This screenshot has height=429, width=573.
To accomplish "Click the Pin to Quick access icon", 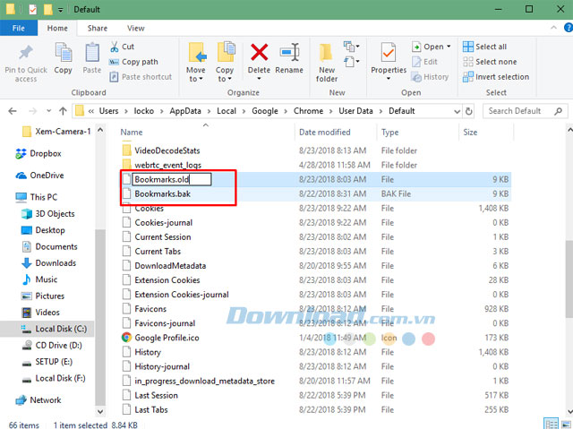I will tap(26, 54).
